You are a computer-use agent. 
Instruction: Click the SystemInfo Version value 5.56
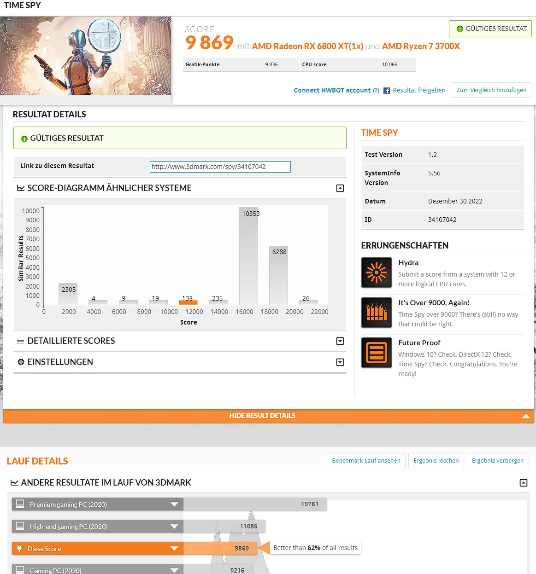pyautogui.click(x=434, y=173)
